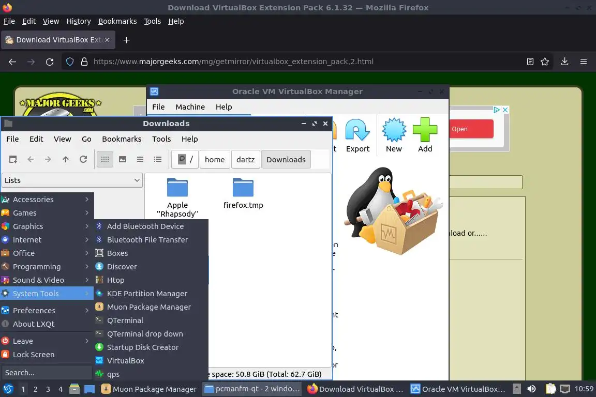Switch file manager to compact list view
This screenshot has height=397, width=596.
[140, 160]
